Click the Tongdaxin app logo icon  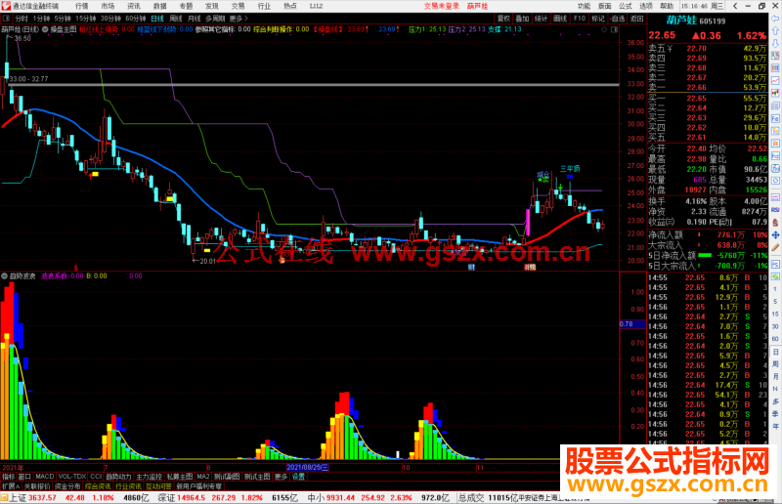click(x=6, y=6)
